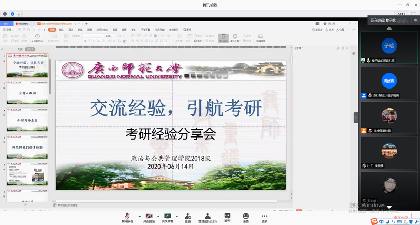This screenshot has width=420, height=225.
Task: Select slide thumbnail 介绍到场嘉宾
Action: tap(27, 120)
